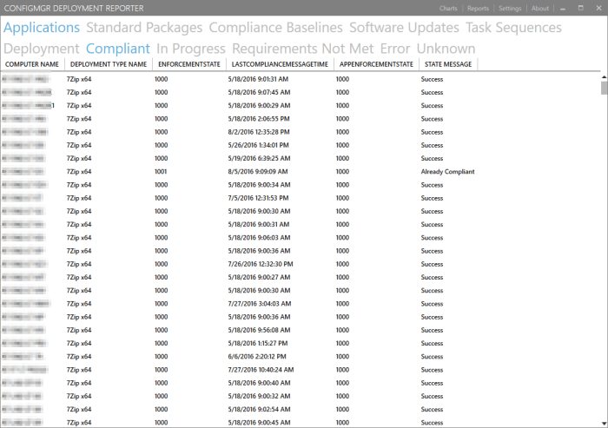Maximize the ConfigMgr Deployment Reporter window

coord(580,9)
